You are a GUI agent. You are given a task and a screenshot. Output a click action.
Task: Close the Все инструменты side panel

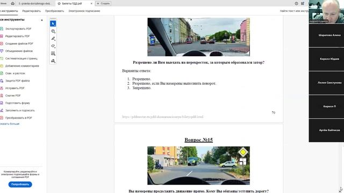[42, 20]
